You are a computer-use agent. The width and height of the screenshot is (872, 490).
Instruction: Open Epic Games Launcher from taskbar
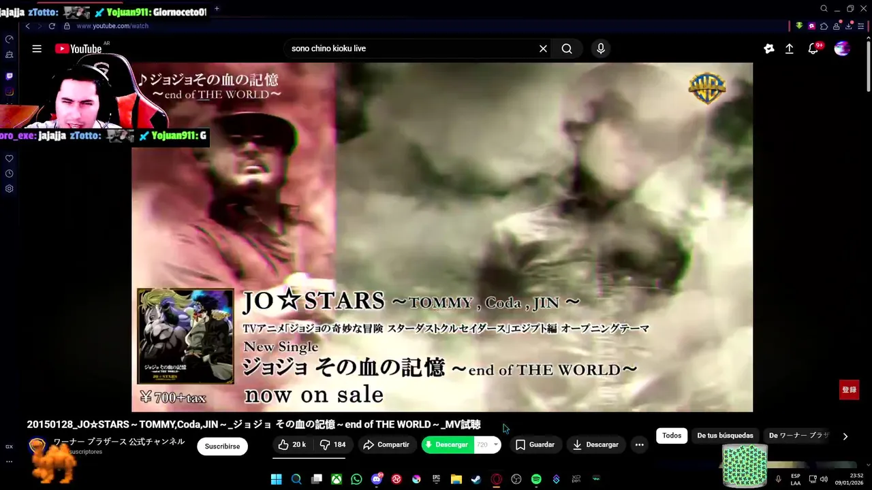[436, 479]
